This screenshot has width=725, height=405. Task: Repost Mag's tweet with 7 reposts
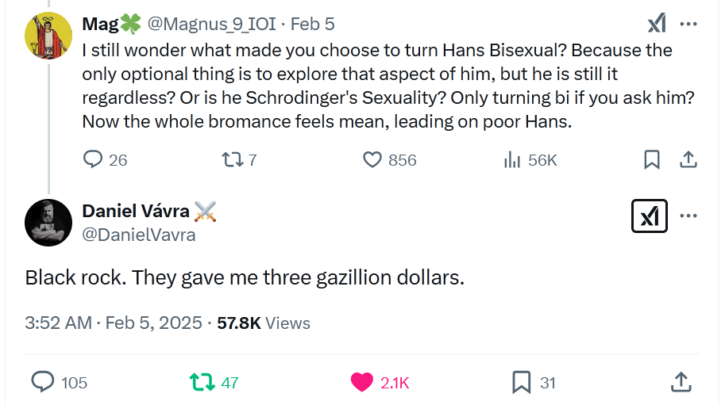pos(232,159)
